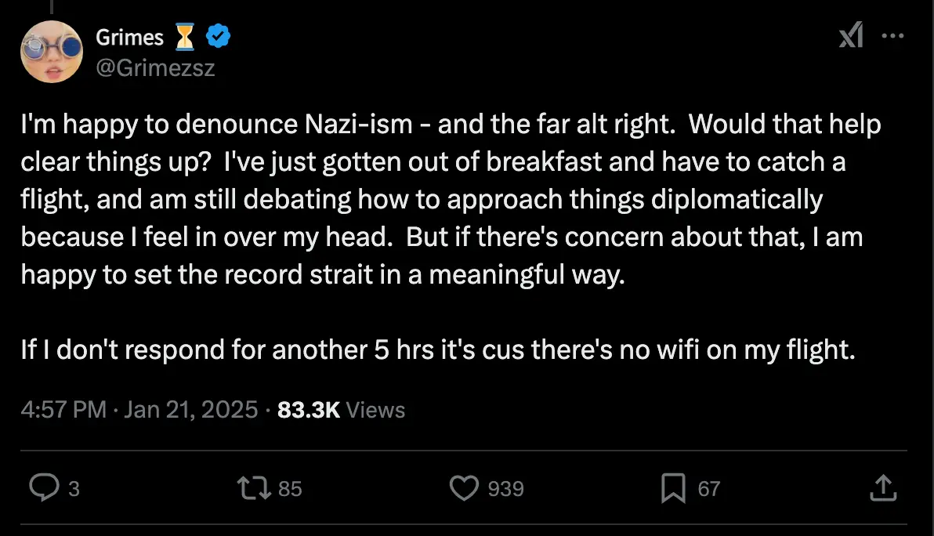Click the hourglass emoji beside Grimes
The image size is (934, 536).
[x=185, y=37]
